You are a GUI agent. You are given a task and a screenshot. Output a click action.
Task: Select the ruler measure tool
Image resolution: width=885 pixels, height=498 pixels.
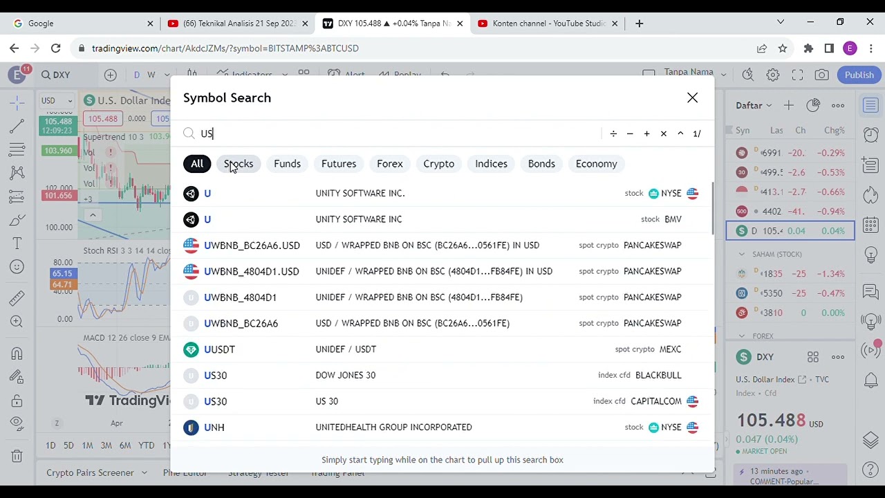(x=17, y=297)
